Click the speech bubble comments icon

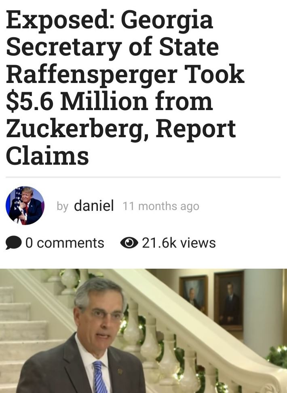point(13,242)
